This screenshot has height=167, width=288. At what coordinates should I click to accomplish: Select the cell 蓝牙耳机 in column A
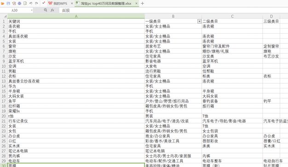pyautogui.click(x=76, y=61)
